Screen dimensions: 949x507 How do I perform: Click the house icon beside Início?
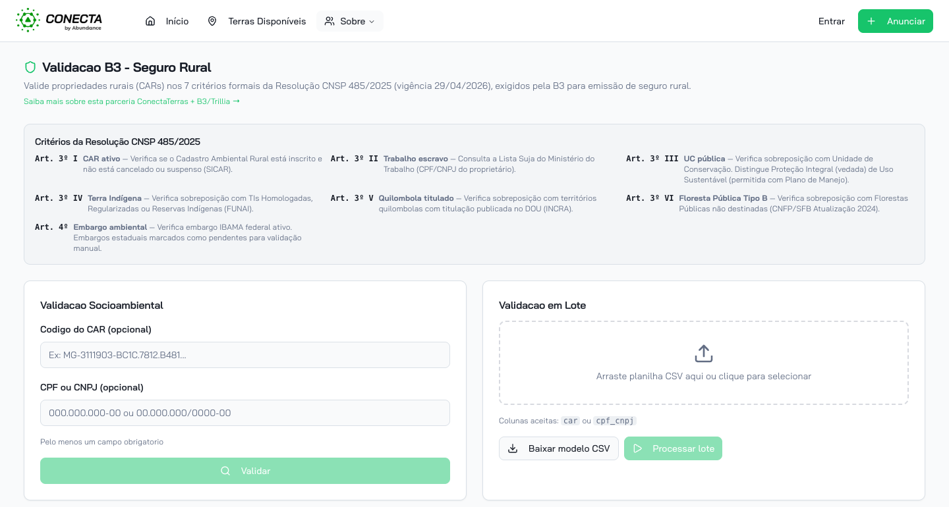[x=150, y=21]
